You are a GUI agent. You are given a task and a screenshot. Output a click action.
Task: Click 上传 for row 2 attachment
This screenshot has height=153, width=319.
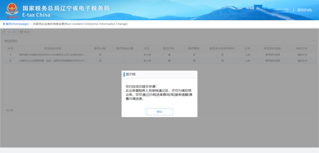247,61
